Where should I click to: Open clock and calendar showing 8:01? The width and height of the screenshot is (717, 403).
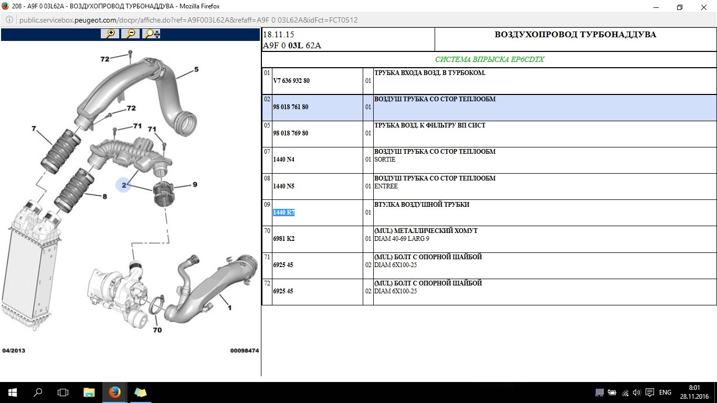point(694,392)
